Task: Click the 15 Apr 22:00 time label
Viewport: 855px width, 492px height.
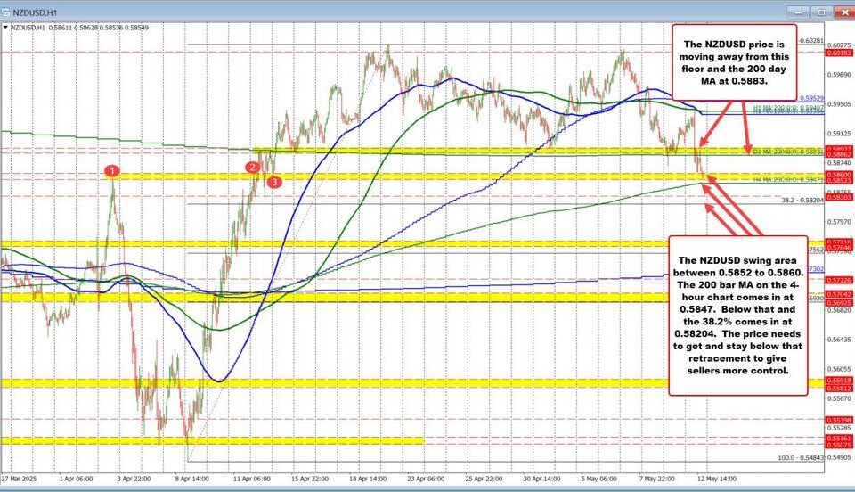Action: pos(310,479)
